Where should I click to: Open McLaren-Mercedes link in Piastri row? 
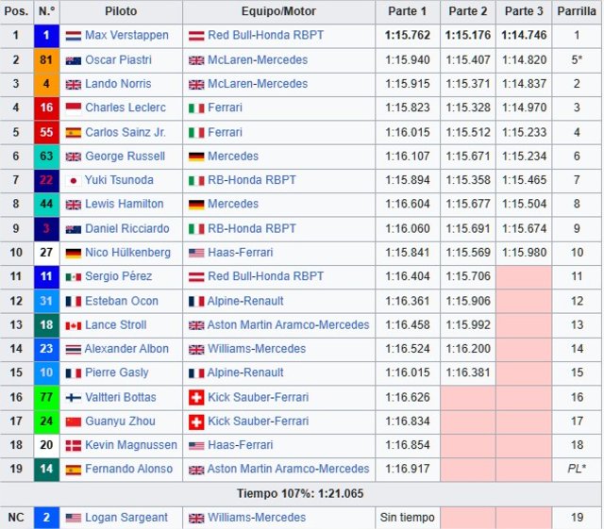[258, 60]
